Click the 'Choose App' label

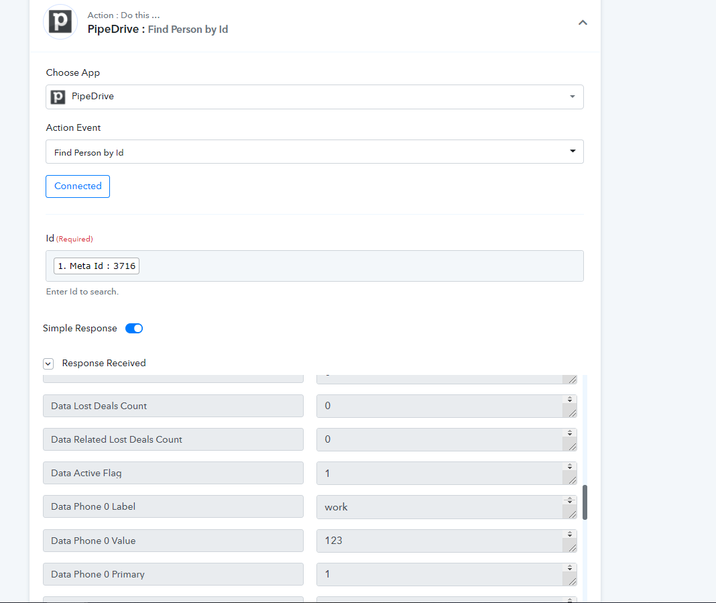[73, 72]
